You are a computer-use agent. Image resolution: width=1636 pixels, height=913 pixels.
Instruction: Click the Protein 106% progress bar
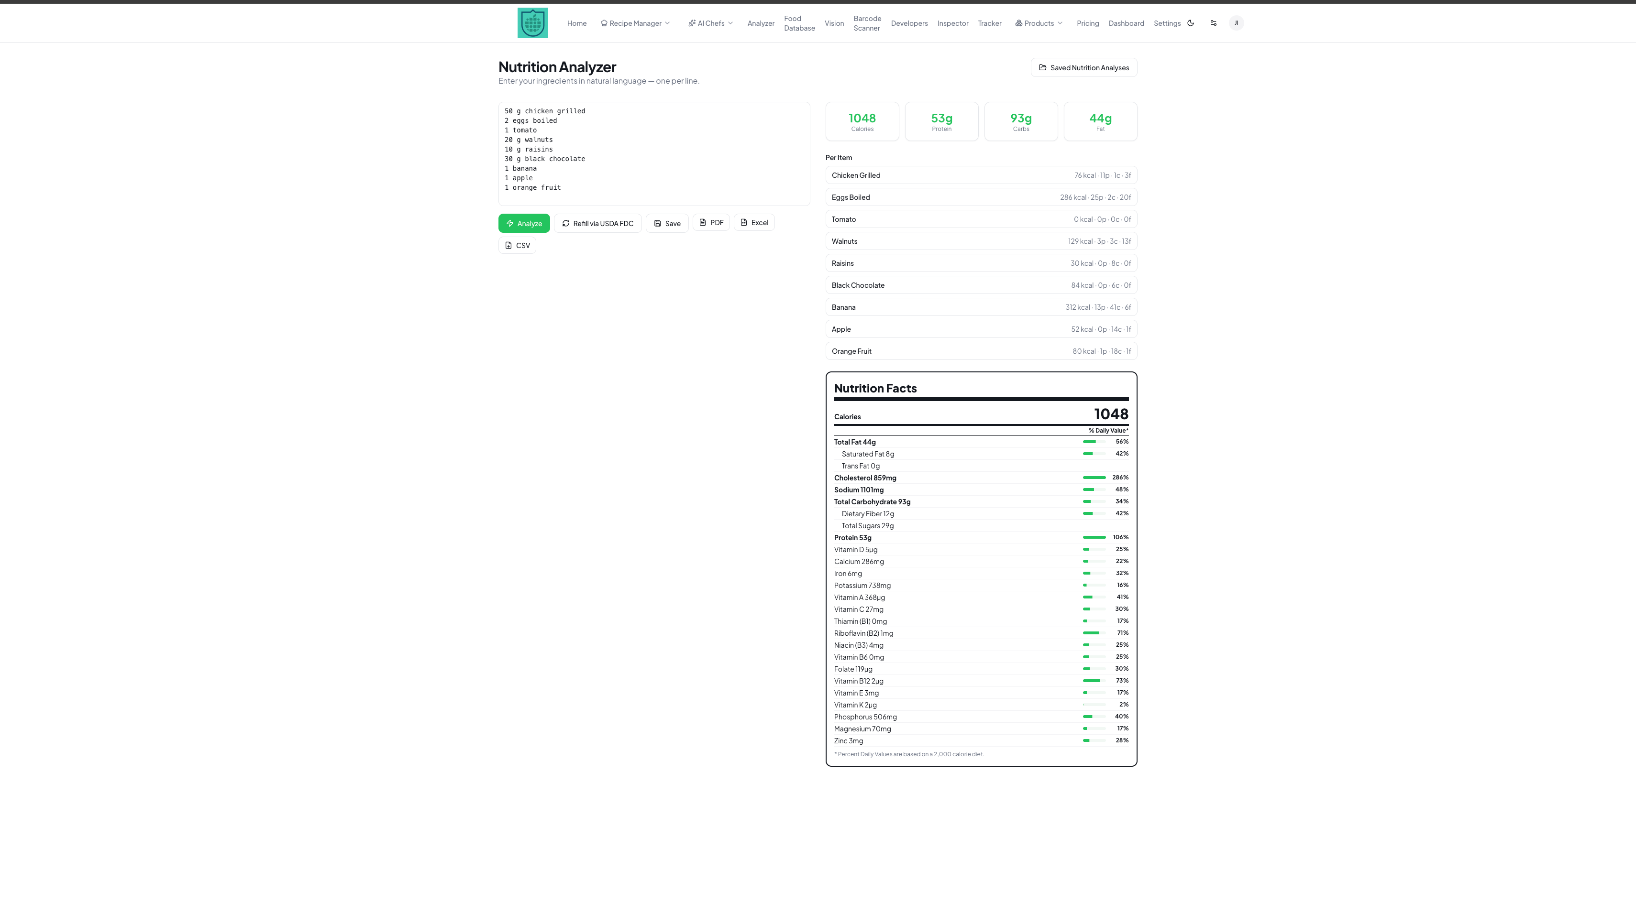pos(1094,537)
